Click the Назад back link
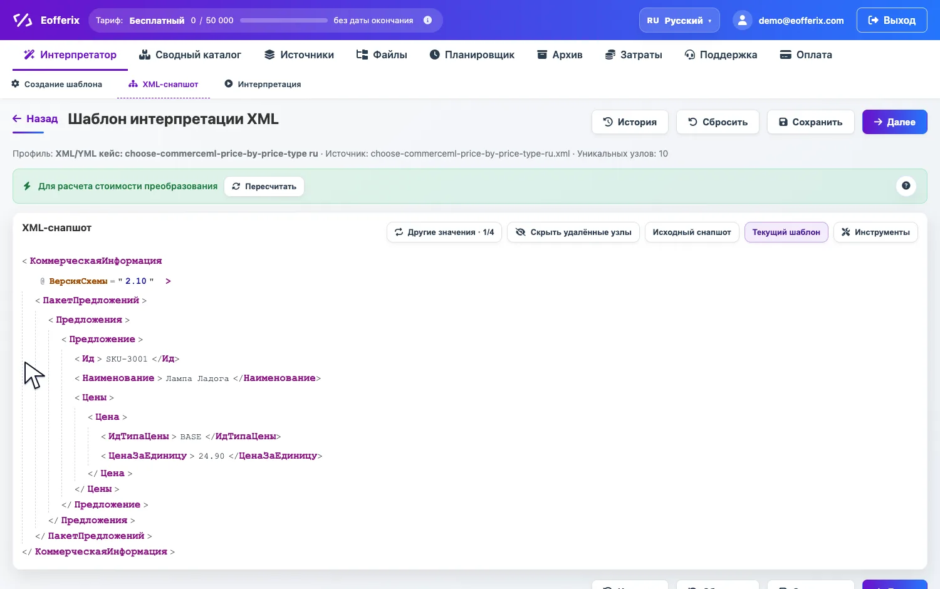 pos(35,119)
